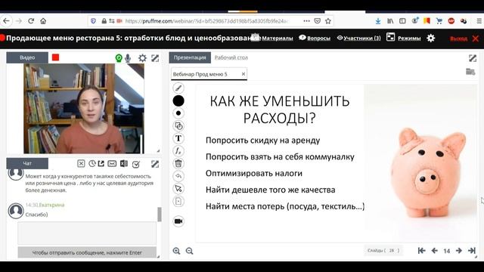The width and height of the screenshot is (484, 272).
Task: Choose the small brush size dot
Action: click(x=178, y=113)
